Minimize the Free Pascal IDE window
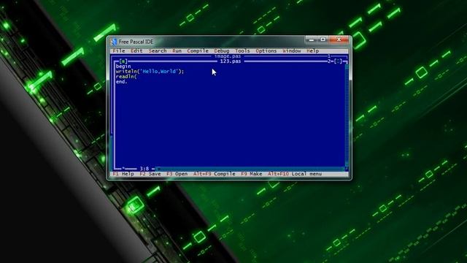467x263 pixels. click(312, 39)
